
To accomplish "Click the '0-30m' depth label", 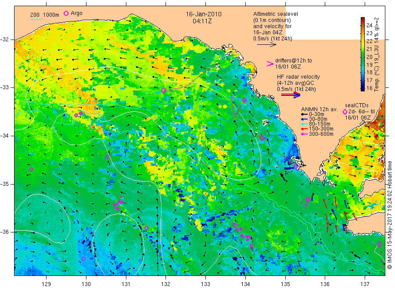I will click(x=316, y=114).
